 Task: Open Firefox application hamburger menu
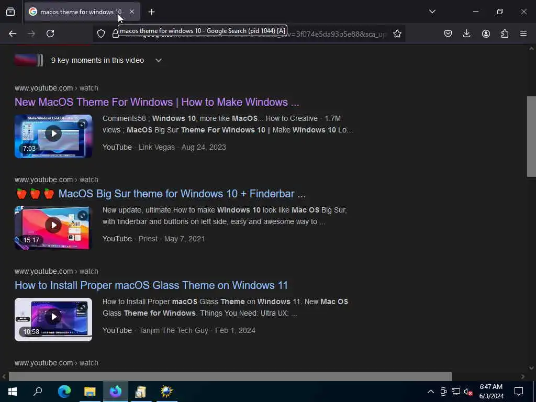tap(523, 33)
